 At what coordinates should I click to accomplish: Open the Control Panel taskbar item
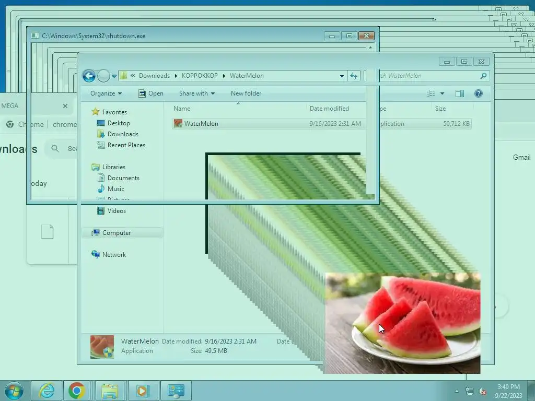(x=176, y=391)
